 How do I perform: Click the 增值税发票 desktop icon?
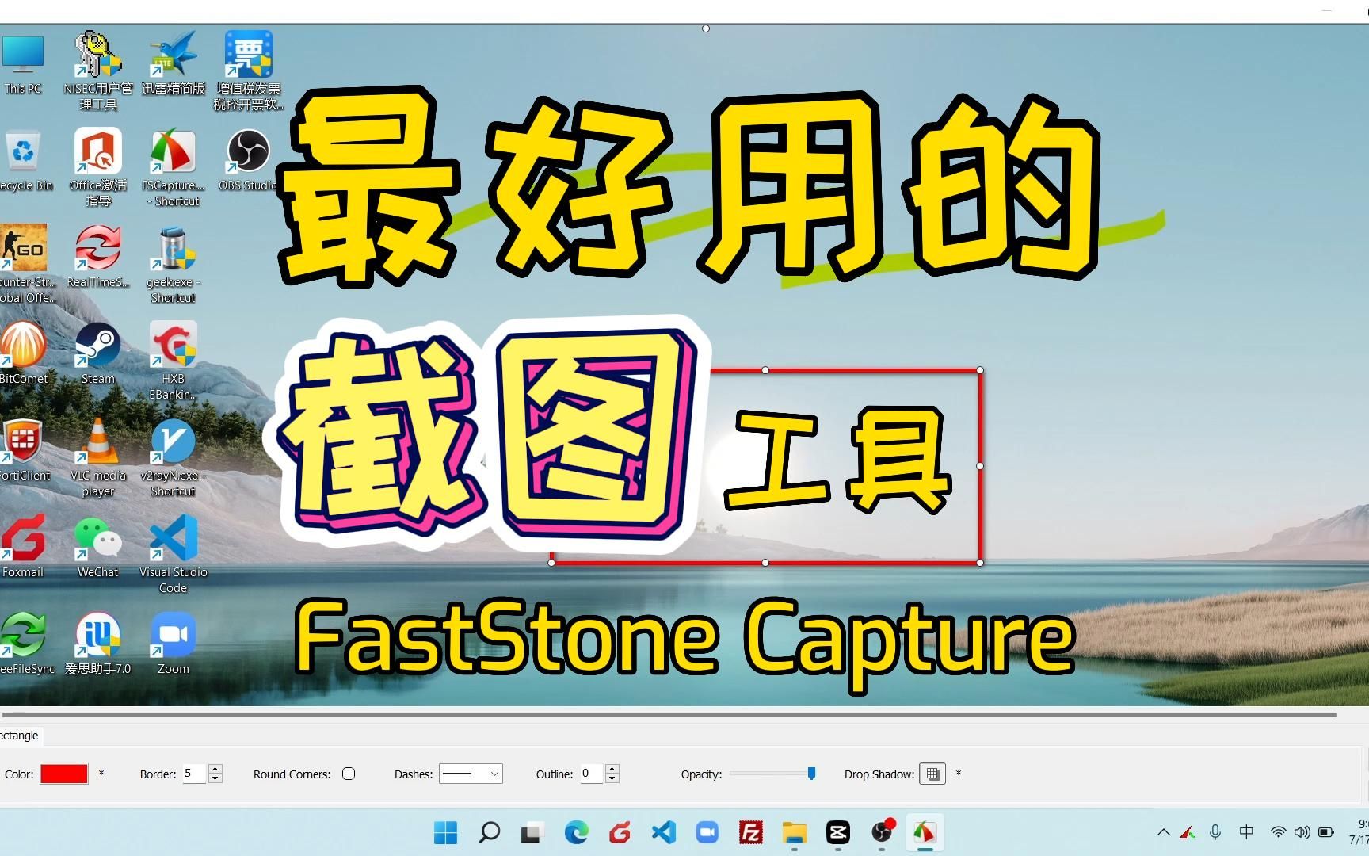click(249, 71)
